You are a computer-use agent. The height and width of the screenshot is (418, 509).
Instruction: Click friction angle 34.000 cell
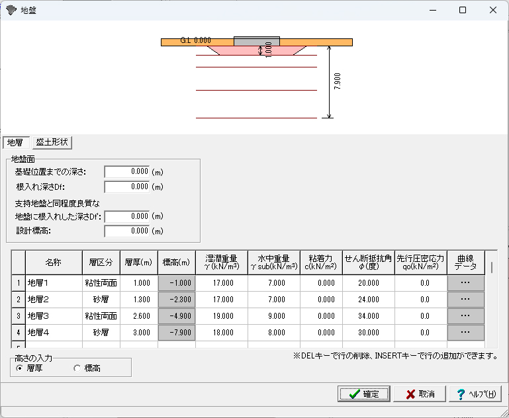(x=369, y=316)
